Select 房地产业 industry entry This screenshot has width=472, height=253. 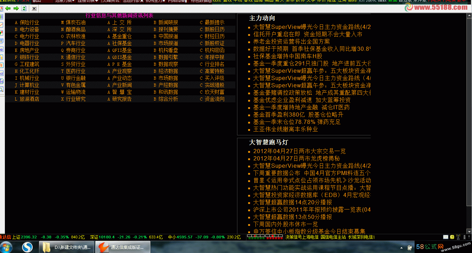click(29, 50)
